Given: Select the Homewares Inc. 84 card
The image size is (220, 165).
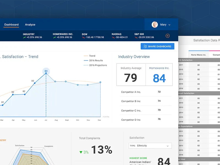Looking at the screenshot, I should (159, 75).
